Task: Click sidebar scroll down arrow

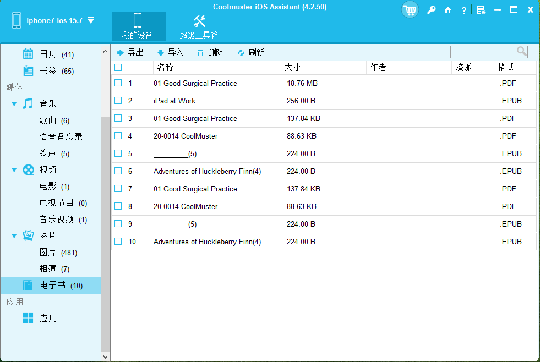Action: coord(105,357)
